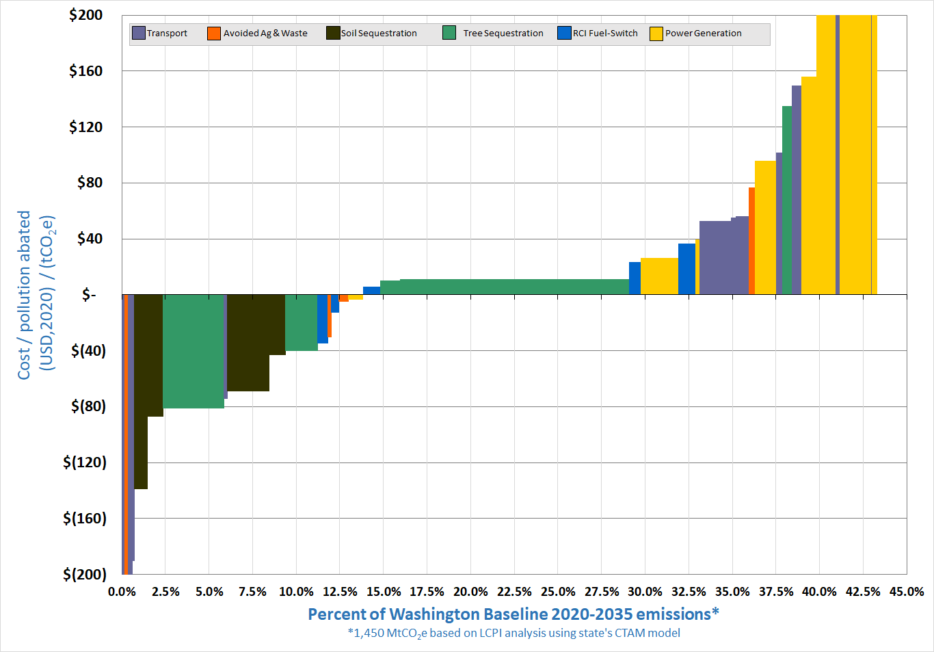Click the orange Avoided Ag & Waste swatch
This screenshot has height=652, width=934.
click(214, 33)
